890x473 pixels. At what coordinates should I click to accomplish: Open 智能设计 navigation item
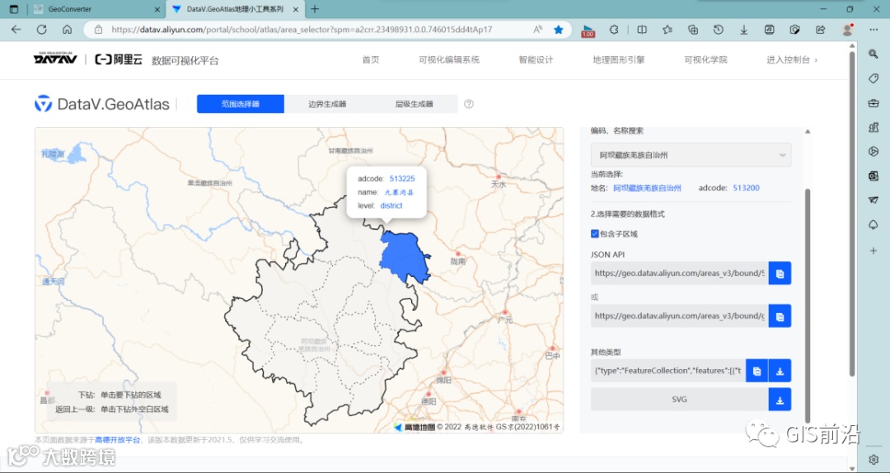536,59
